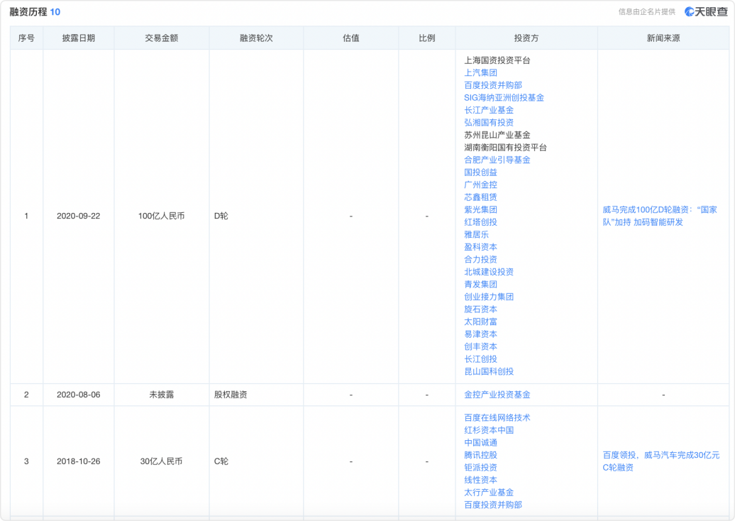This screenshot has width=735, height=521.
Task: Select date cell 2020-08-06
Action: coord(78,395)
